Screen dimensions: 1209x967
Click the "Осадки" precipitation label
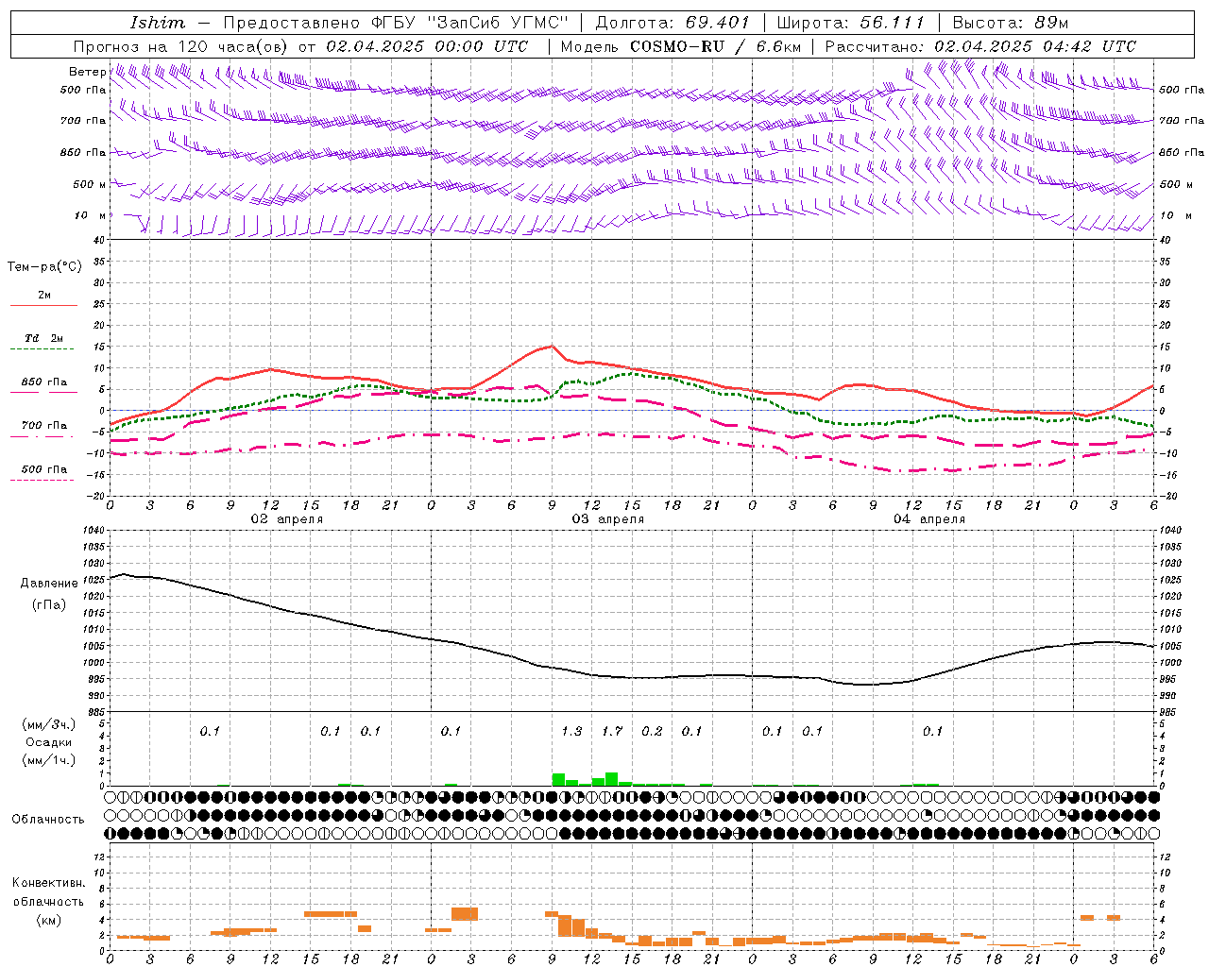click(x=48, y=742)
